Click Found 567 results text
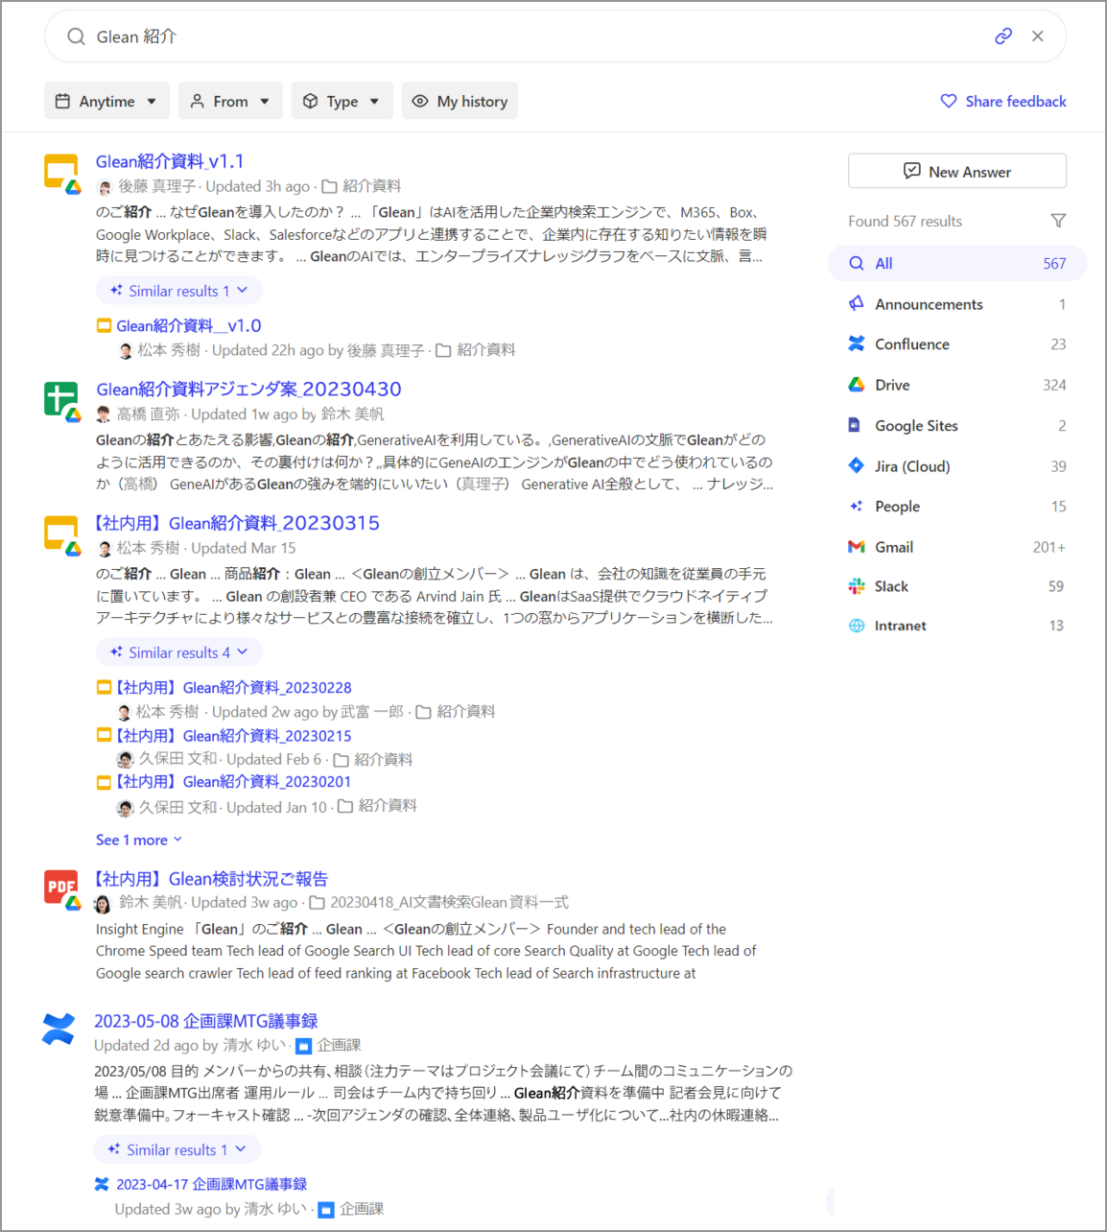Viewport: 1107px width, 1232px height. [905, 221]
